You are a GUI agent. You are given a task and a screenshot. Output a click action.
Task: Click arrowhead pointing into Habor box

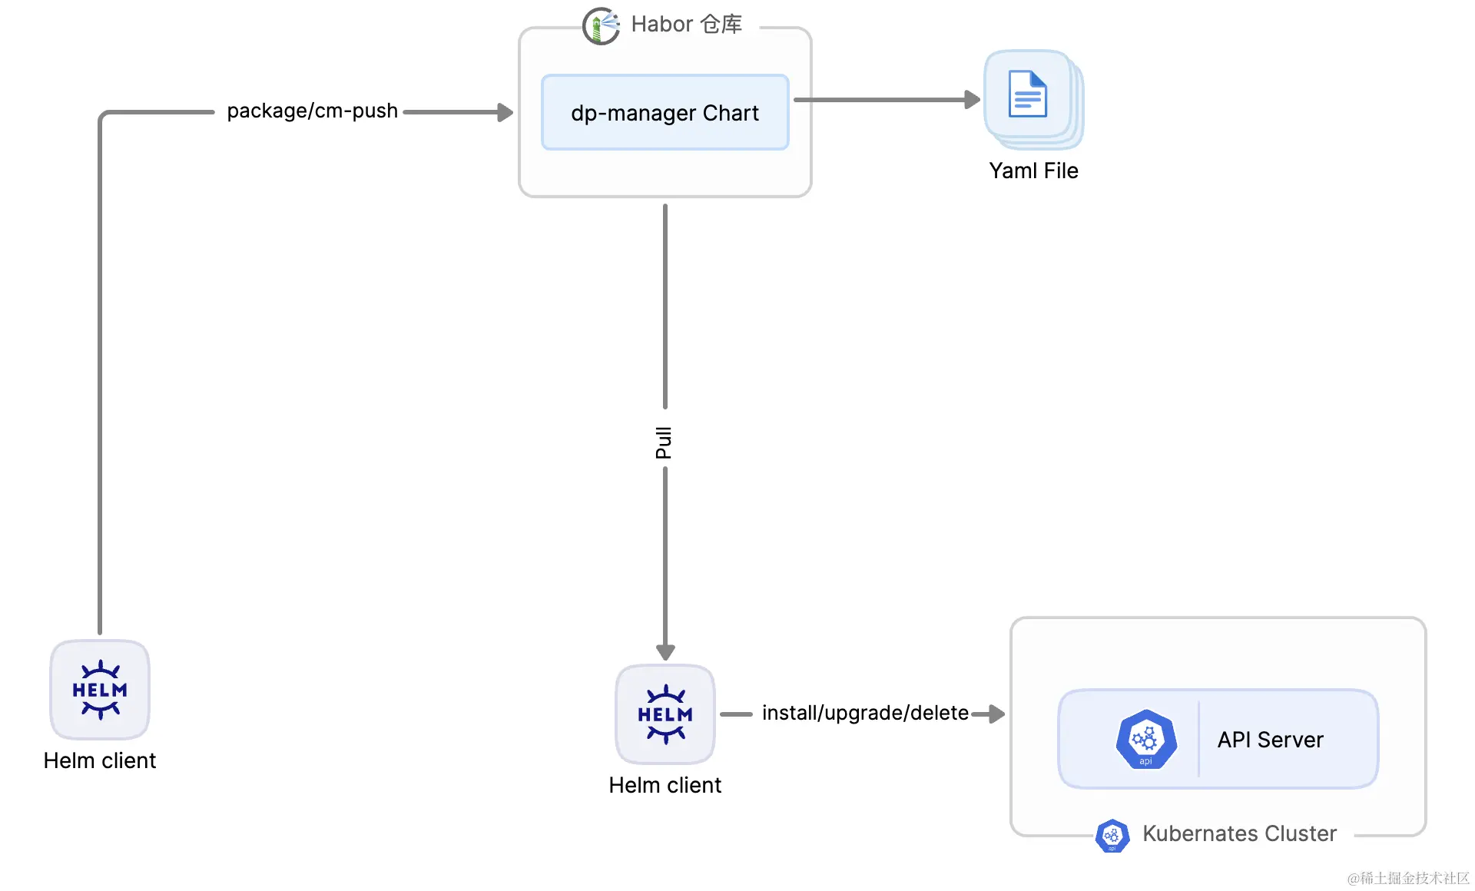505,113
